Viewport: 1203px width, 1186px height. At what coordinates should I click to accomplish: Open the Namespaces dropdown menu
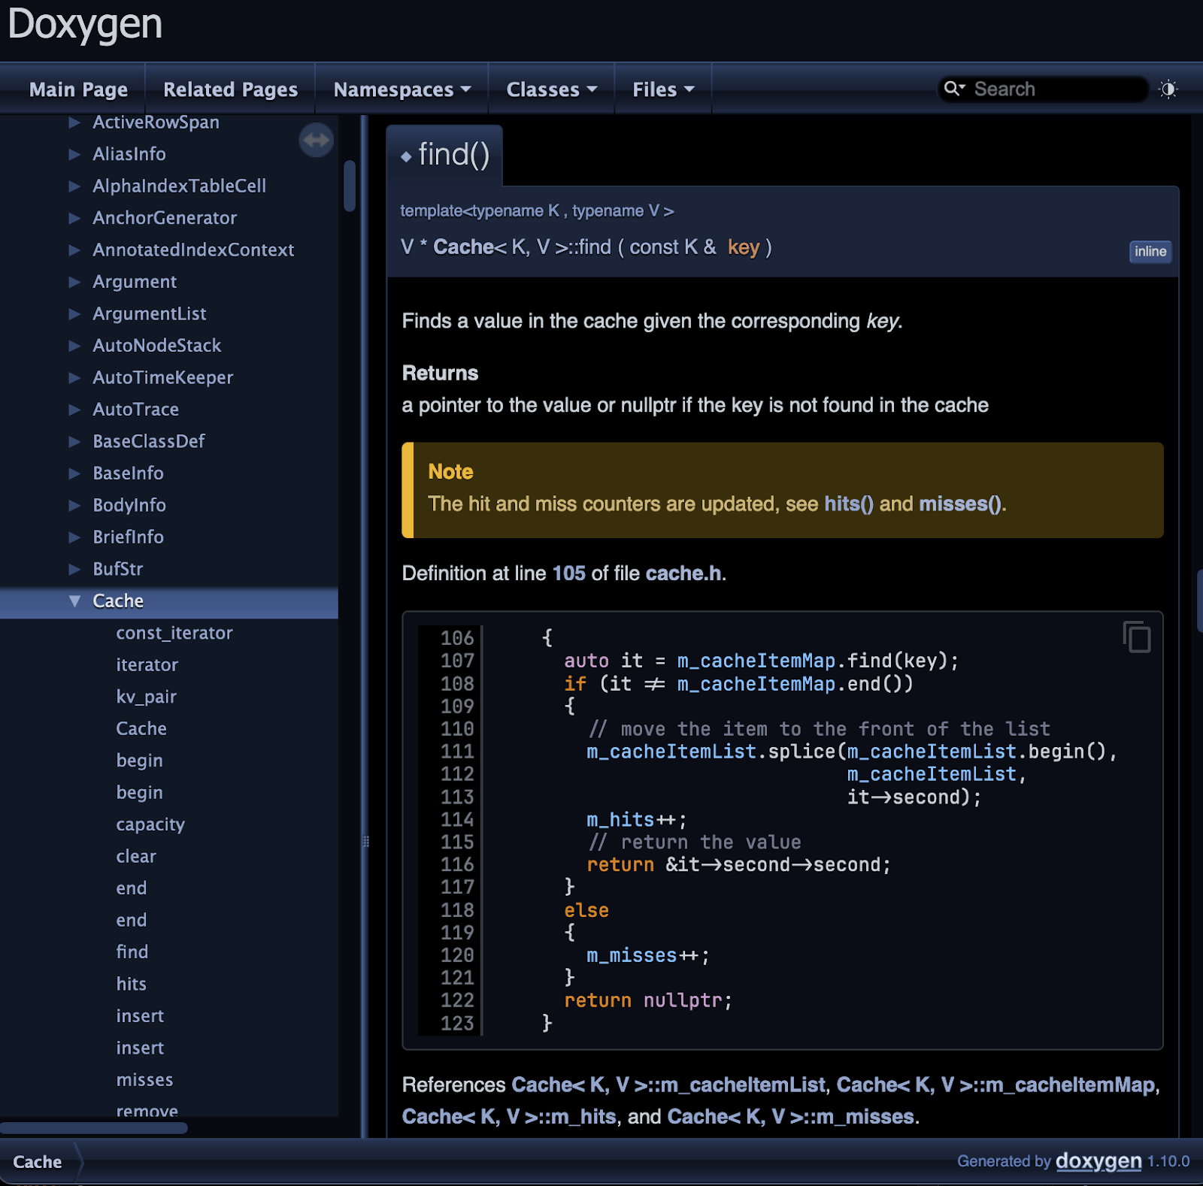pyautogui.click(x=402, y=89)
